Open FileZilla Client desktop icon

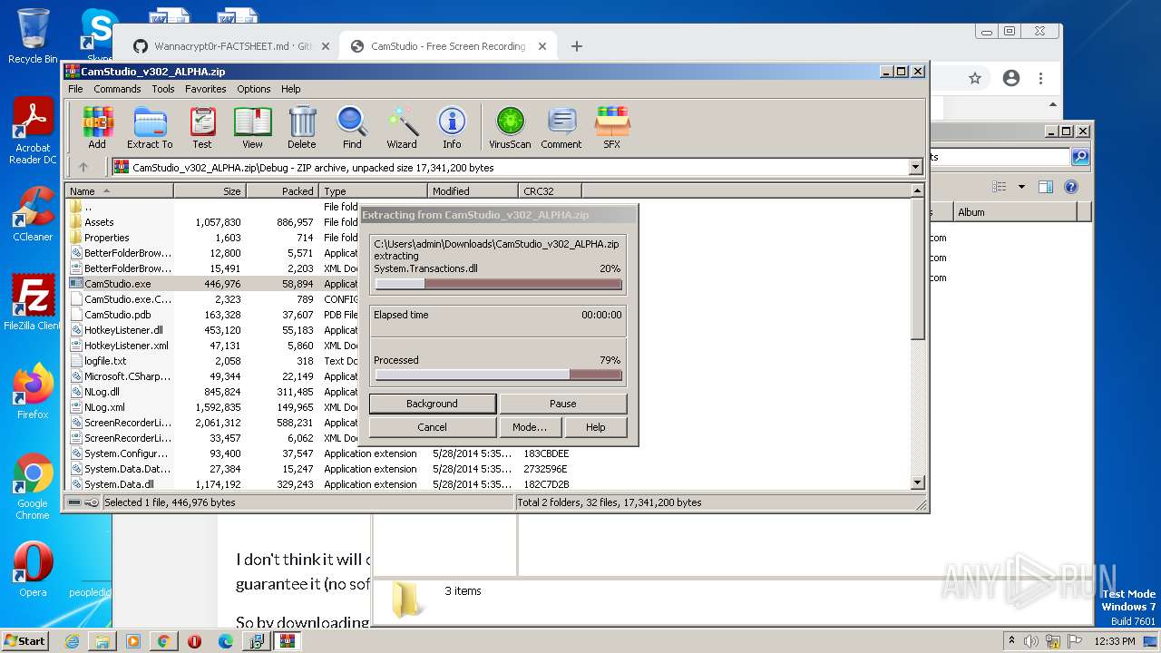33,303
